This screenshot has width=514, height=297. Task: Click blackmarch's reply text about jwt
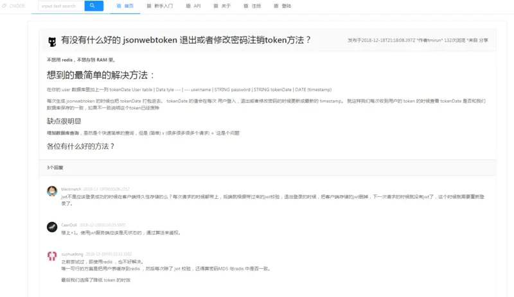coord(272,200)
